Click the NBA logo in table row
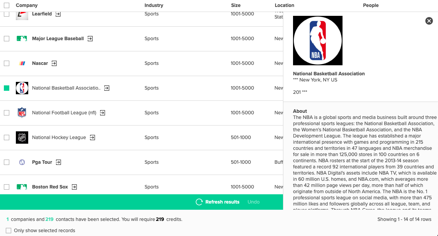This screenshot has height=236, width=438. tap(22, 88)
